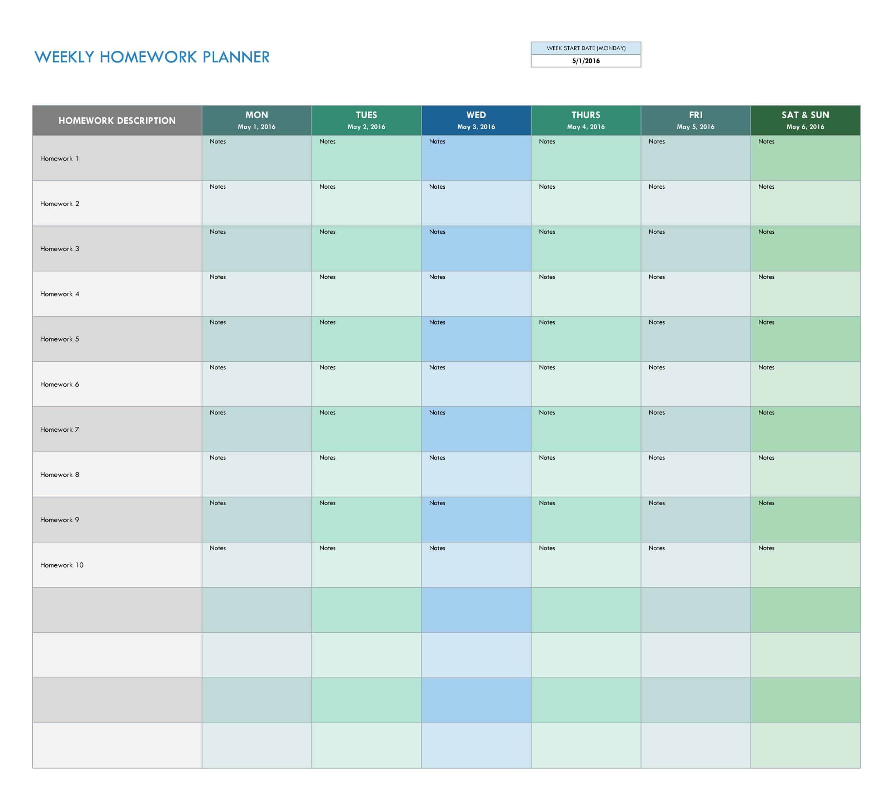Image resolution: width=893 pixels, height=803 pixels.
Task: Select the TUES May 2, 2016 header
Action: pyautogui.click(x=366, y=120)
